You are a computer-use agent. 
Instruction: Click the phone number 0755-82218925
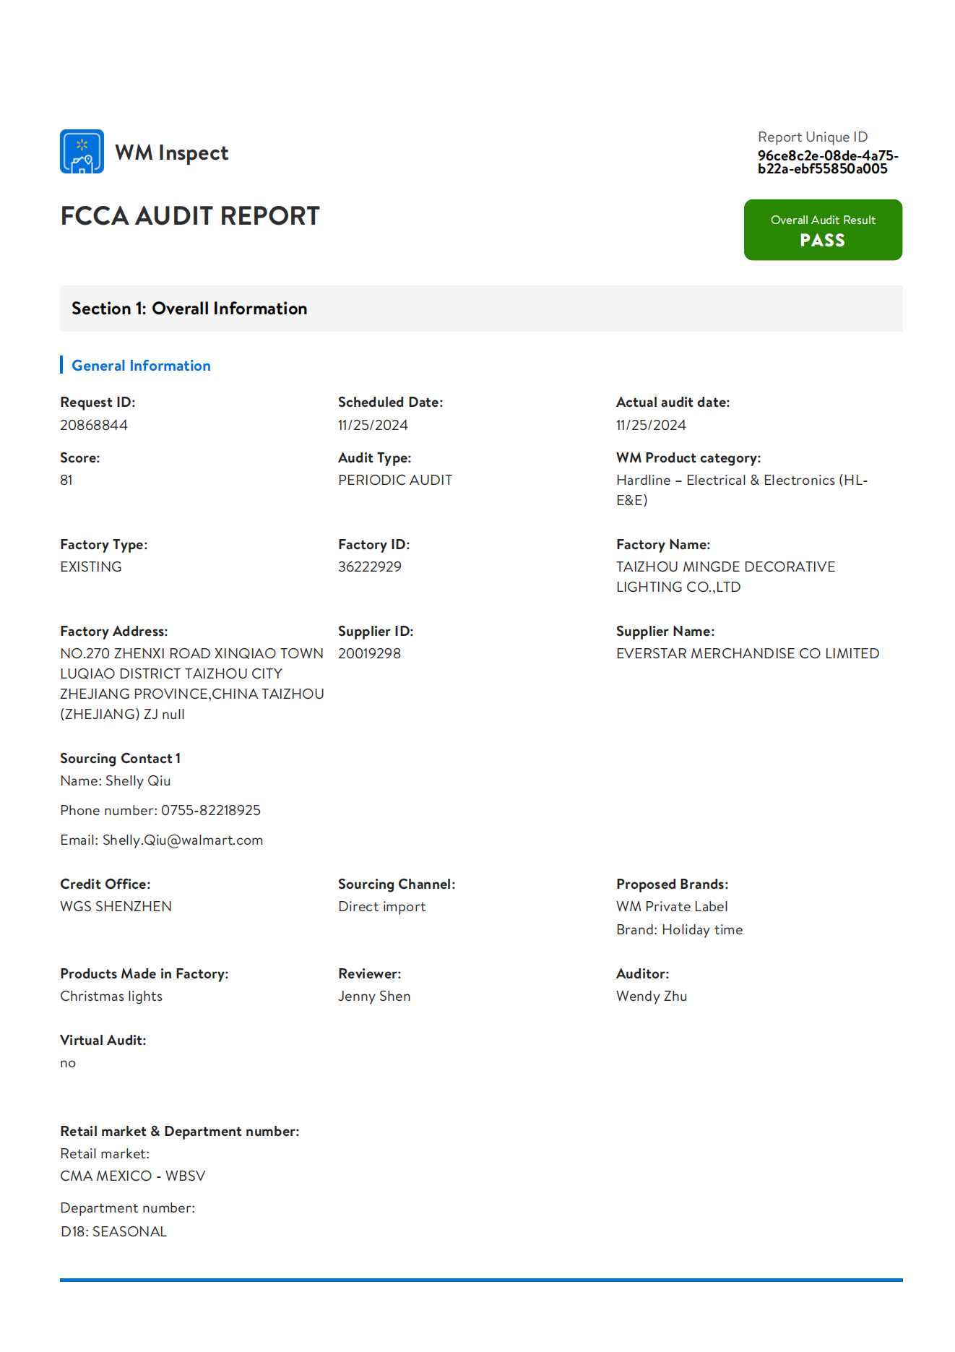(211, 811)
